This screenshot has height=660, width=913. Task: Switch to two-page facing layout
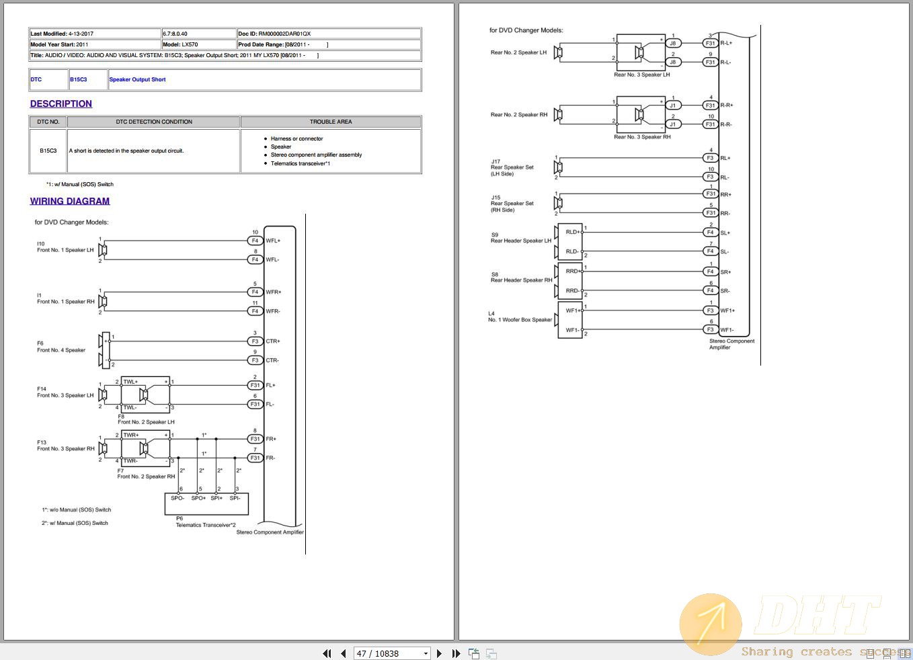(904, 653)
